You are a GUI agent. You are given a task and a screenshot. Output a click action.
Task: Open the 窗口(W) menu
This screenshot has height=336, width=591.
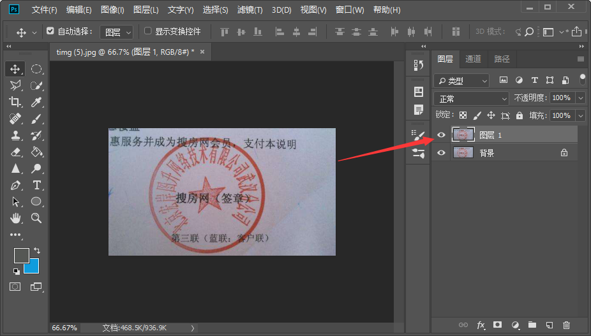pos(350,10)
